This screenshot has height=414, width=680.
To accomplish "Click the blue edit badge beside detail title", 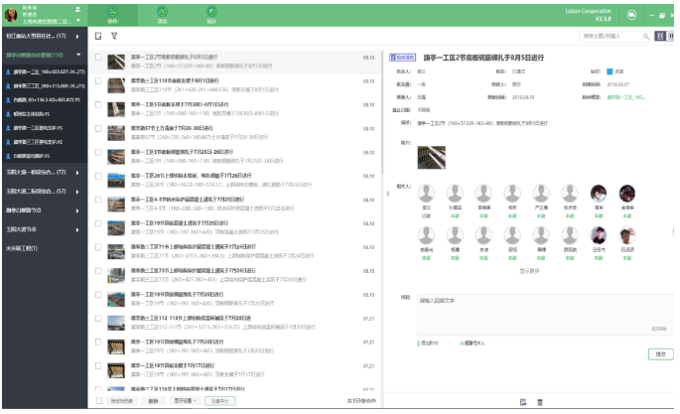I will [402, 58].
